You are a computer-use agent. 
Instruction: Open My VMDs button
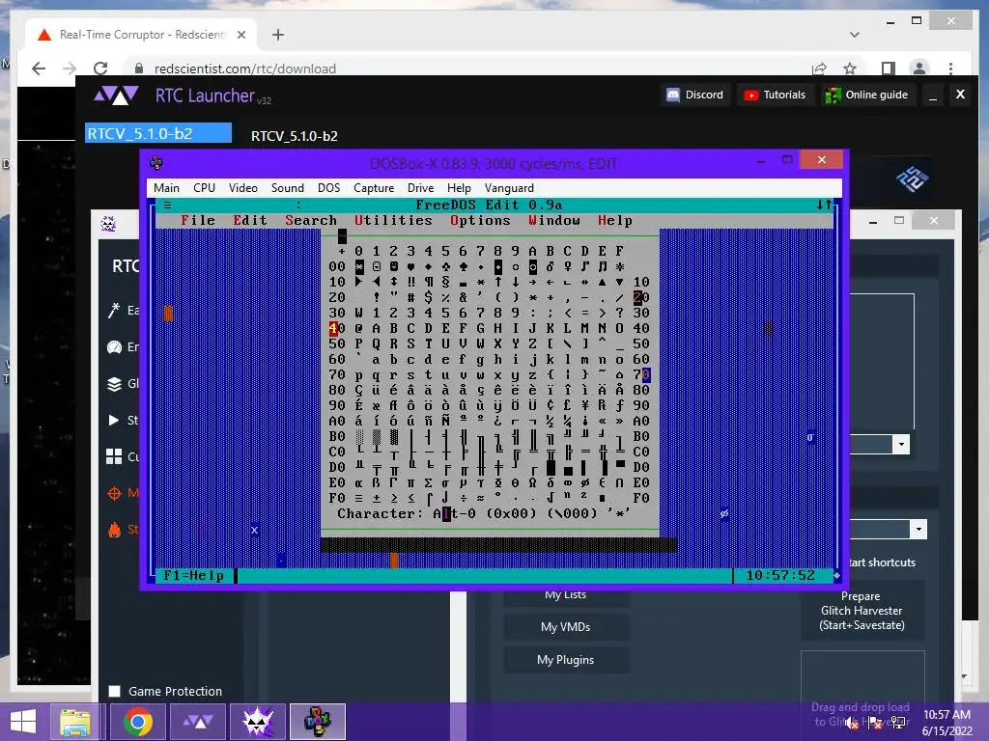pos(566,627)
